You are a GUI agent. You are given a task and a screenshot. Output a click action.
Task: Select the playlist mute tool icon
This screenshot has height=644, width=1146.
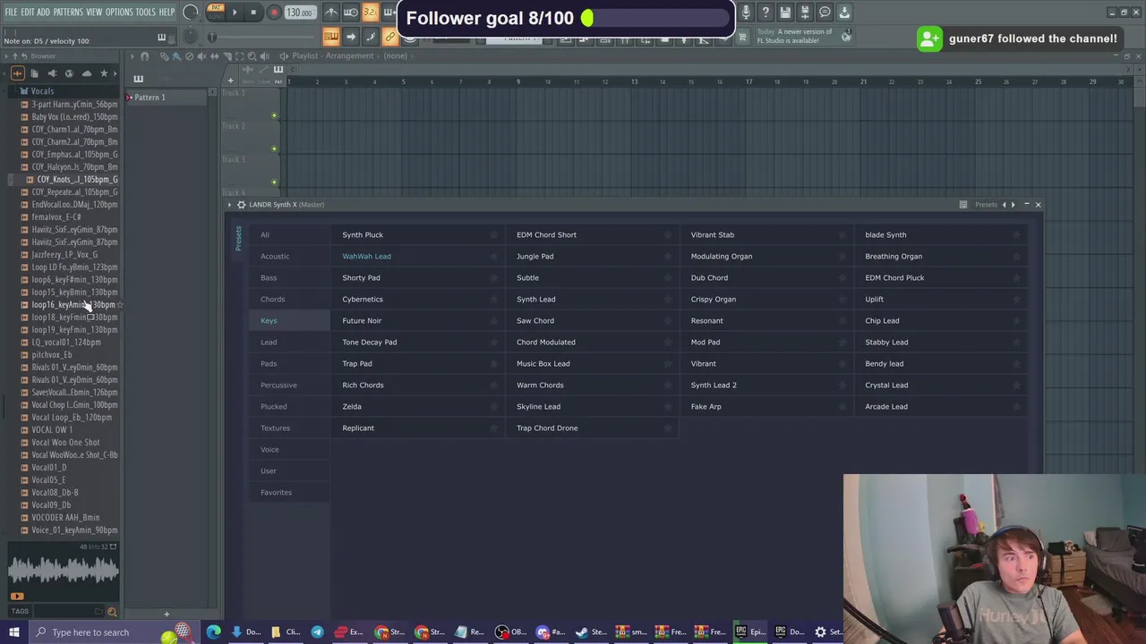point(201,55)
